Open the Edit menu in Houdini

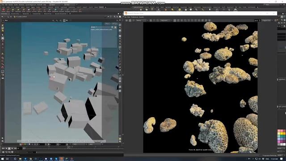coord(6,5)
